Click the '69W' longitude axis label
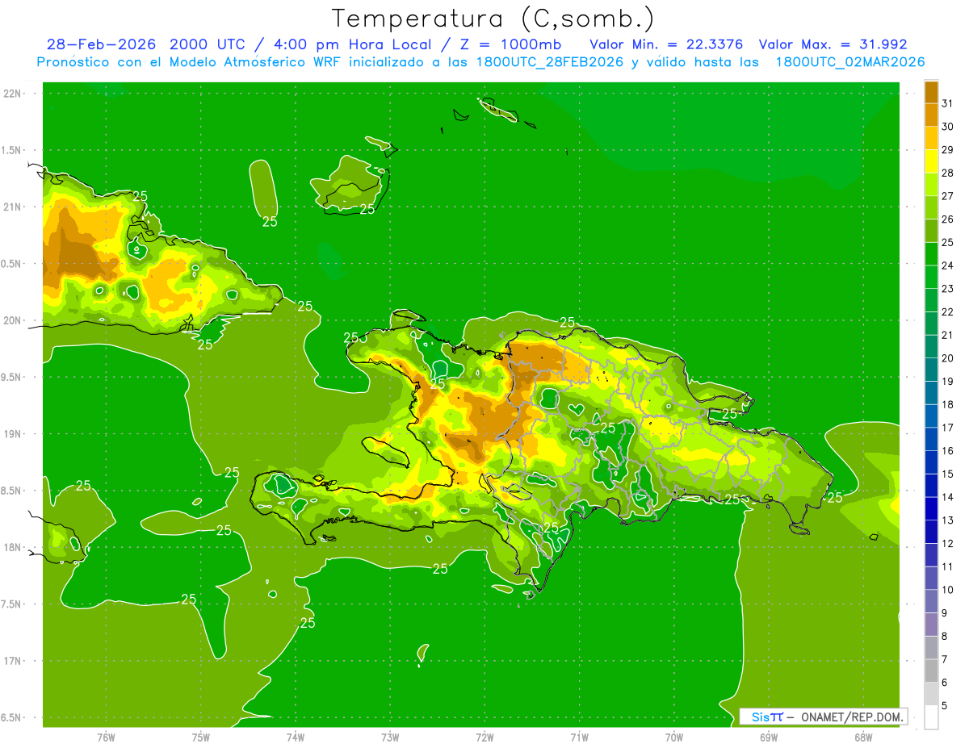Viewport: 969px width, 748px height. tap(769, 737)
